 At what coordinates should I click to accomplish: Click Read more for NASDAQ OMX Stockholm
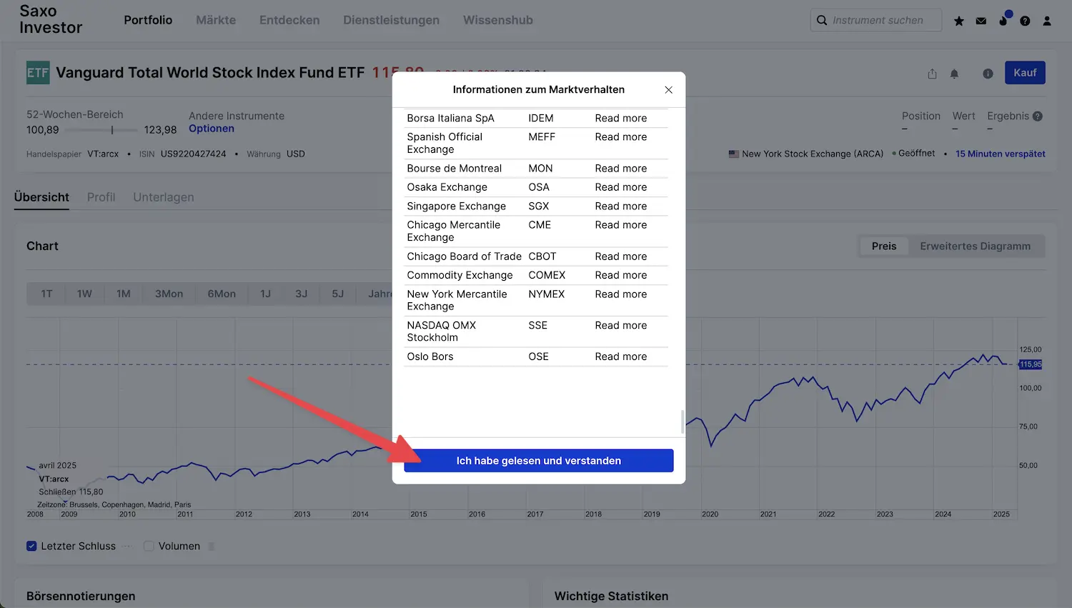pos(621,325)
